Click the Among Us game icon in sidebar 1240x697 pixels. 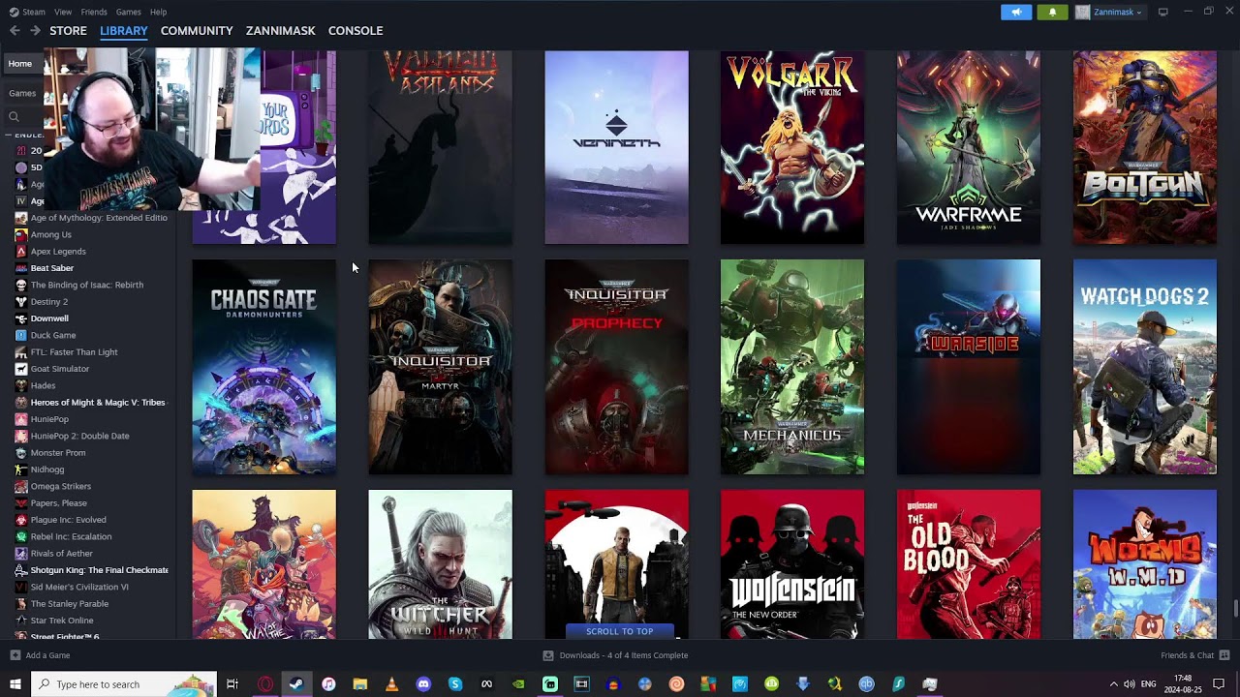click(x=21, y=234)
